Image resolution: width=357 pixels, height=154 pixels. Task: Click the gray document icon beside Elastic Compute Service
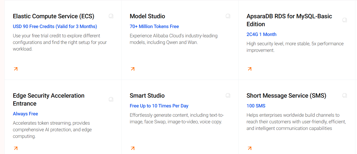[111, 16]
